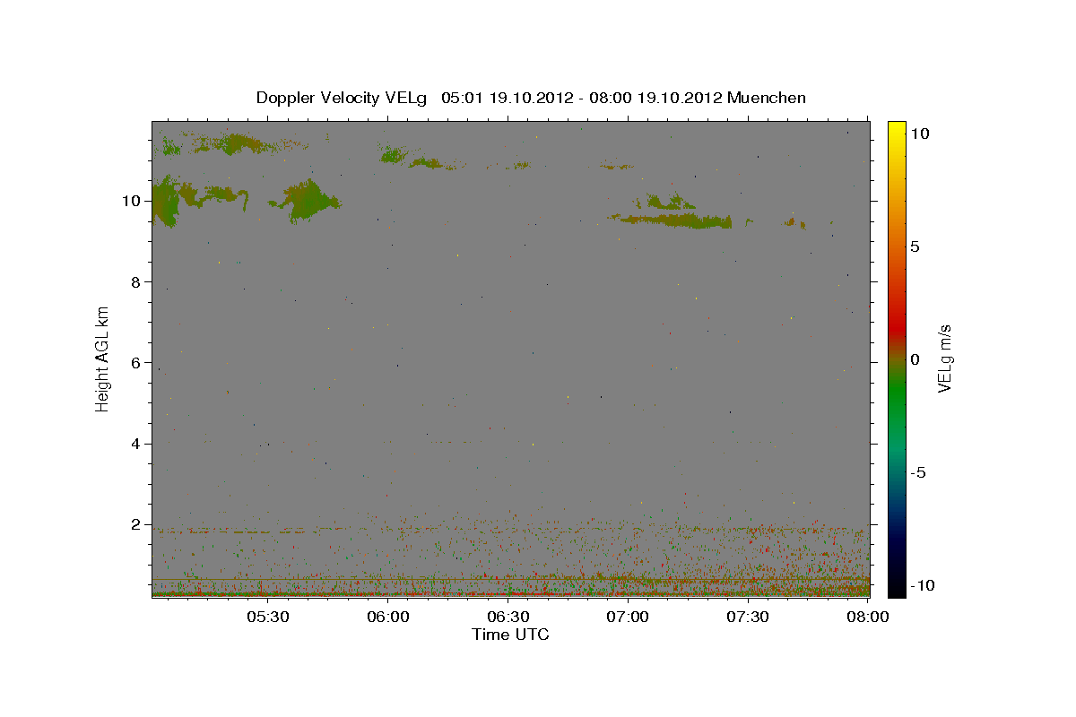The image size is (1076, 717).
Task: Click the 05:30 time tick label
Action: 267,617
